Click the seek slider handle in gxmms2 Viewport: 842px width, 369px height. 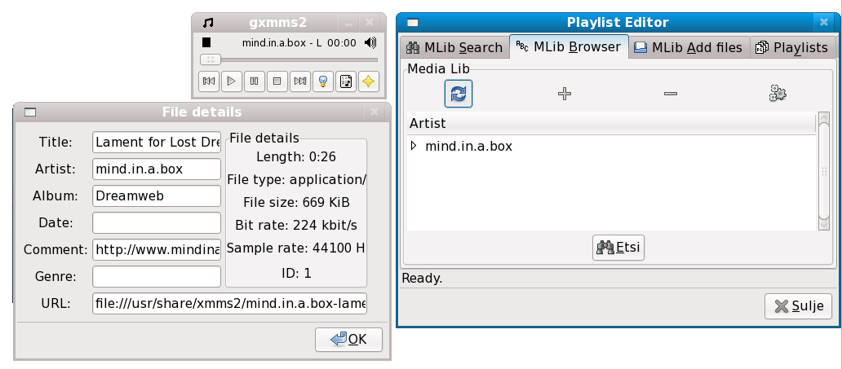point(210,59)
